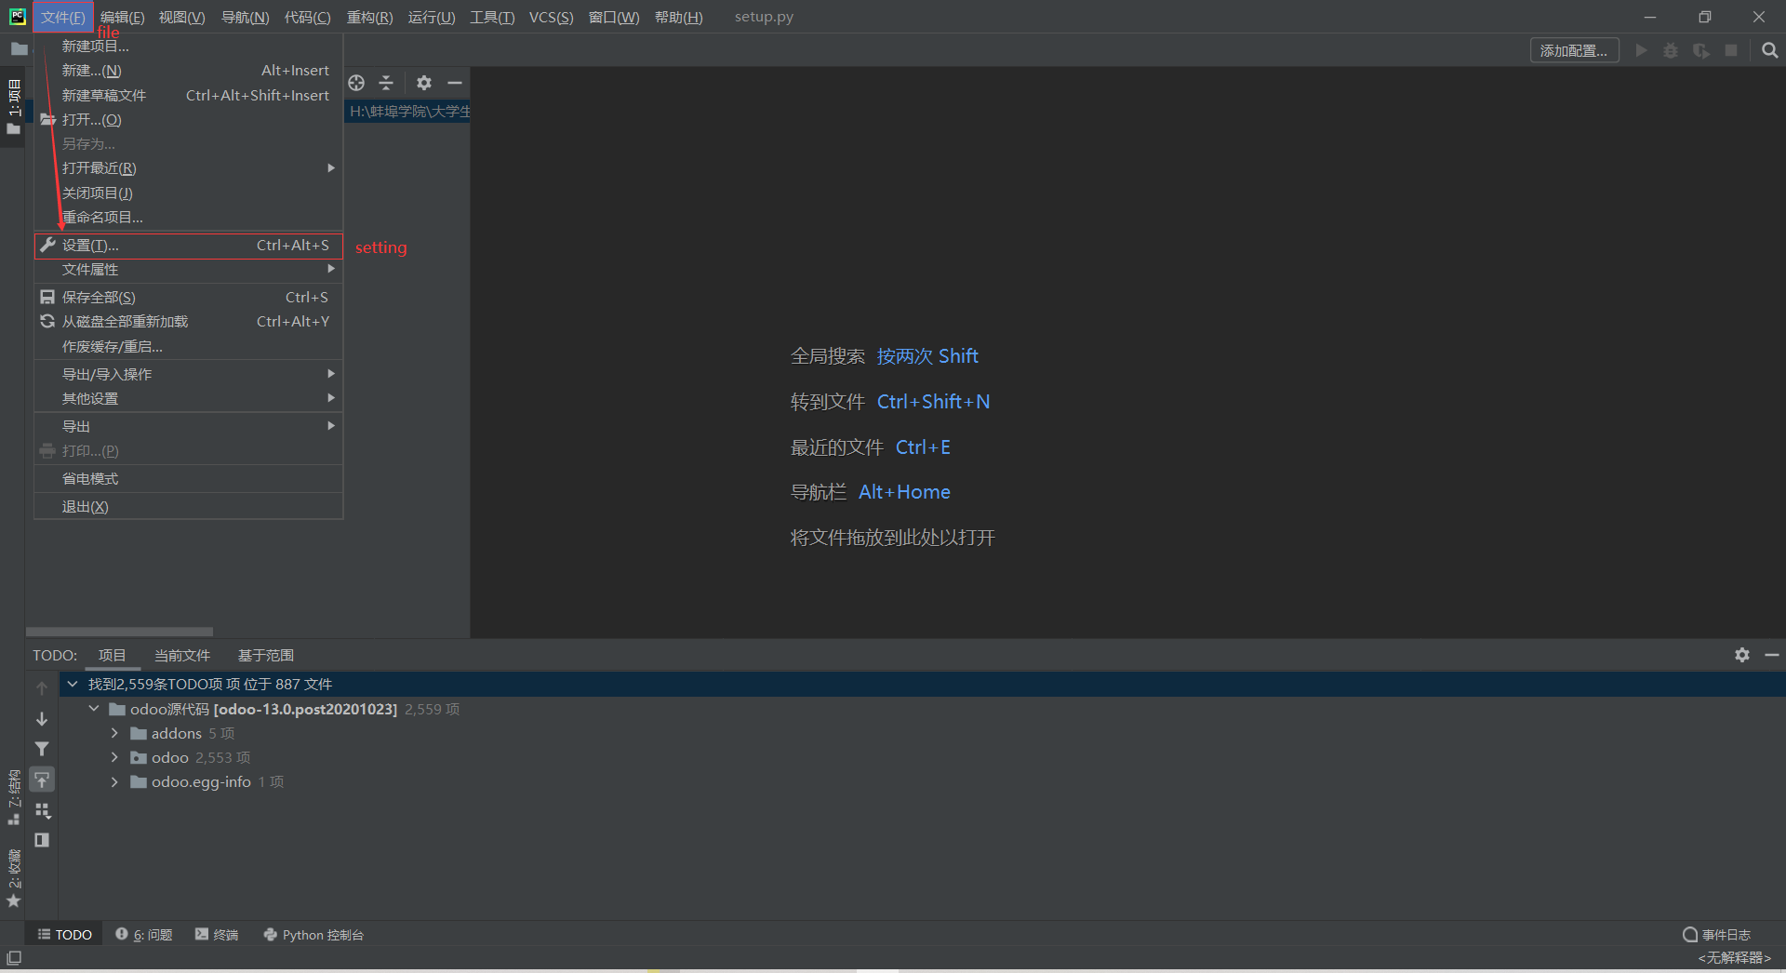
Task: Click open-folder icon beside 打开...(O)
Action: (x=47, y=119)
